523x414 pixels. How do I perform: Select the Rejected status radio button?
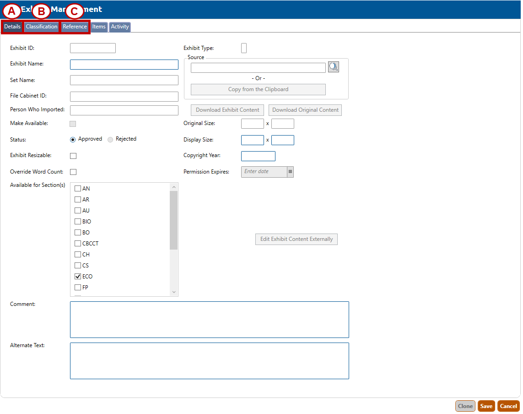click(110, 139)
